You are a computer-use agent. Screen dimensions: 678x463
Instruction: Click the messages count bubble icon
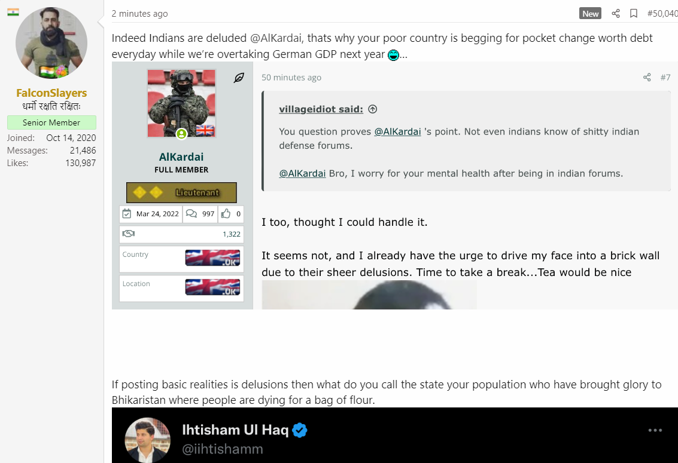[191, 214]
